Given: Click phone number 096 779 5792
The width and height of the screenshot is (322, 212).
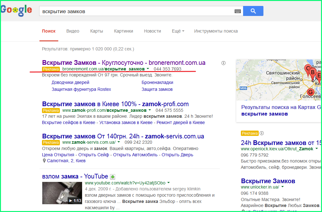Looking at the screenshot, I should tap(255, 155).
